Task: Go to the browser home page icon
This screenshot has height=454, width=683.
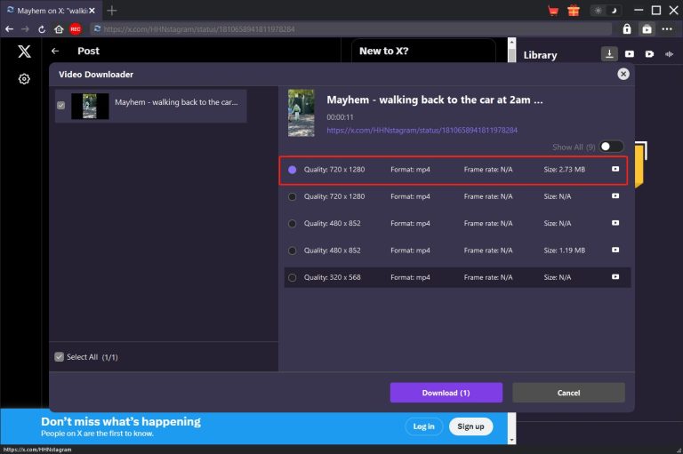Action: [59, 29]
